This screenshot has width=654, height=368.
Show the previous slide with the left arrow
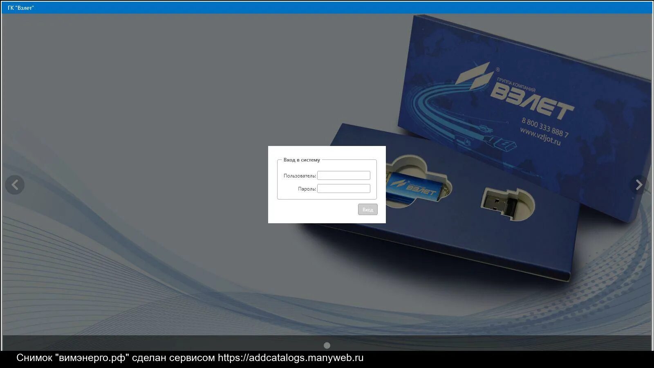coord(15,185)
